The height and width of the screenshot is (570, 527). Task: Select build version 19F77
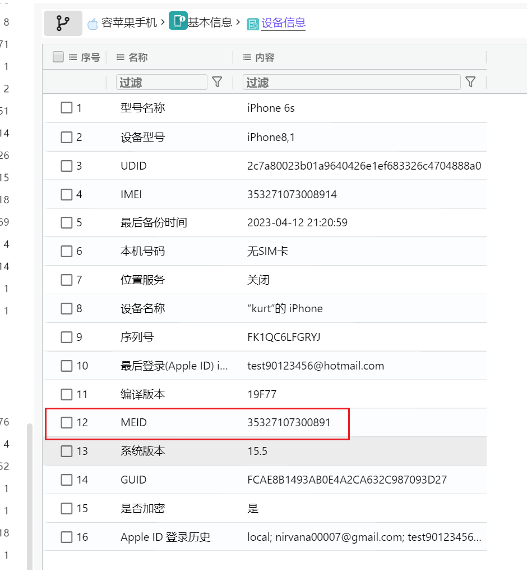tap(262, 394)
